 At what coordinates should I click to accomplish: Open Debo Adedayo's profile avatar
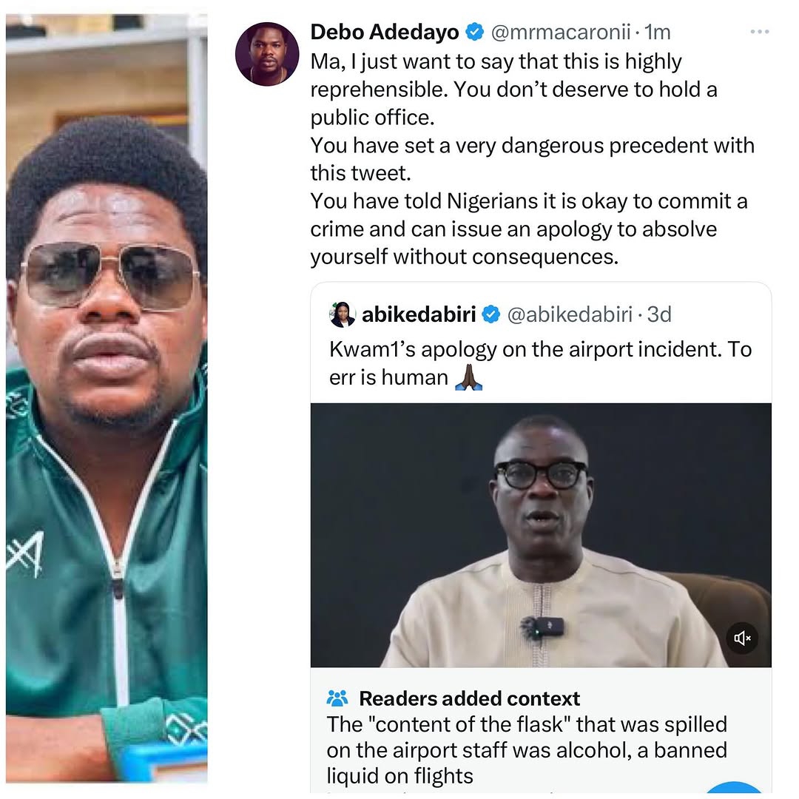click(267, 54)
